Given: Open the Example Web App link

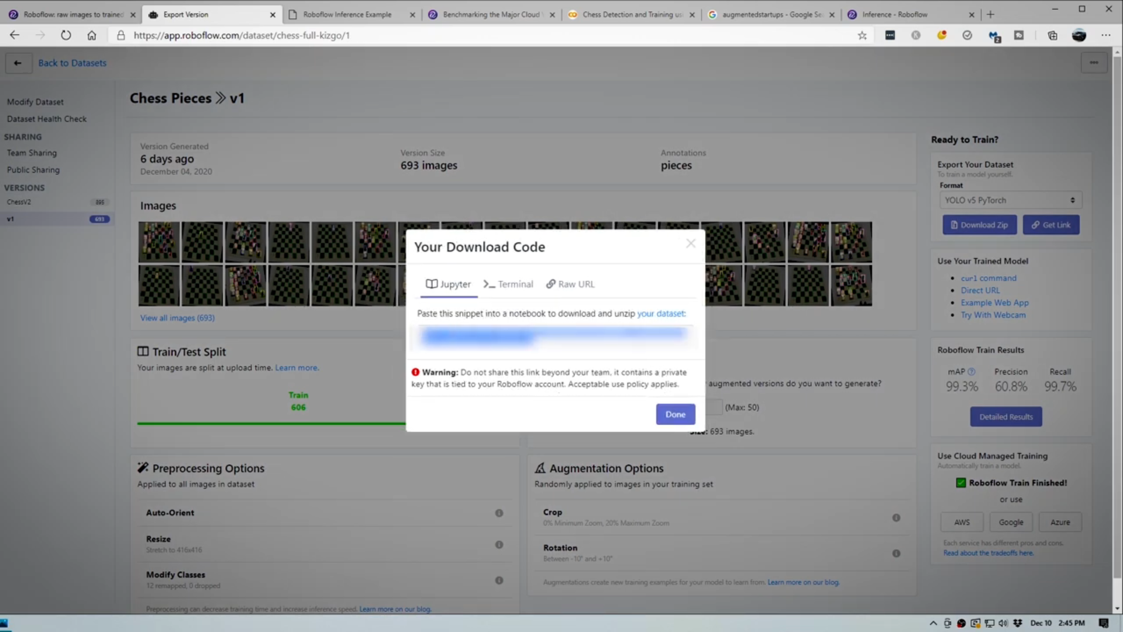Looking at the screenshot, I should point(994,303).
